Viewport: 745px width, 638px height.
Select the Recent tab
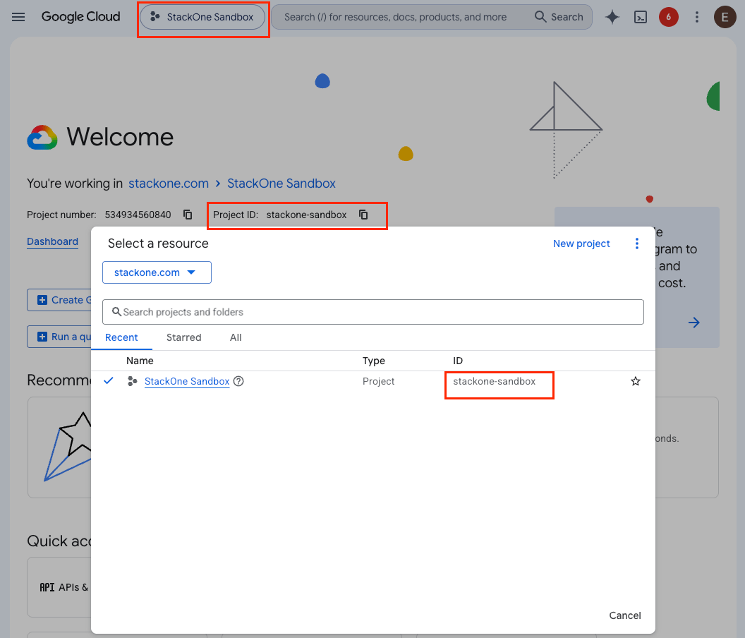(x=121, y=337)
